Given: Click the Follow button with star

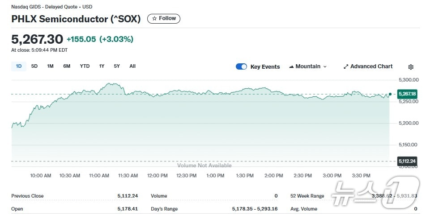Looking at the screenshot, I should 164,18.
